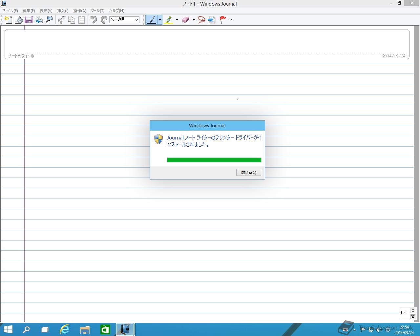Open taskbar Search magnifier
The image size is (420, 336).
point(26,329)
